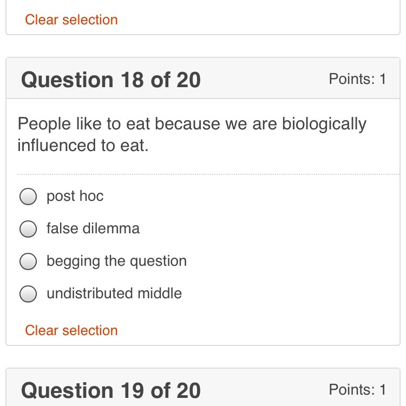Click the word 'biologically' in the question
406x406 pixels.
pyautogui.click(x=324, y=124)
